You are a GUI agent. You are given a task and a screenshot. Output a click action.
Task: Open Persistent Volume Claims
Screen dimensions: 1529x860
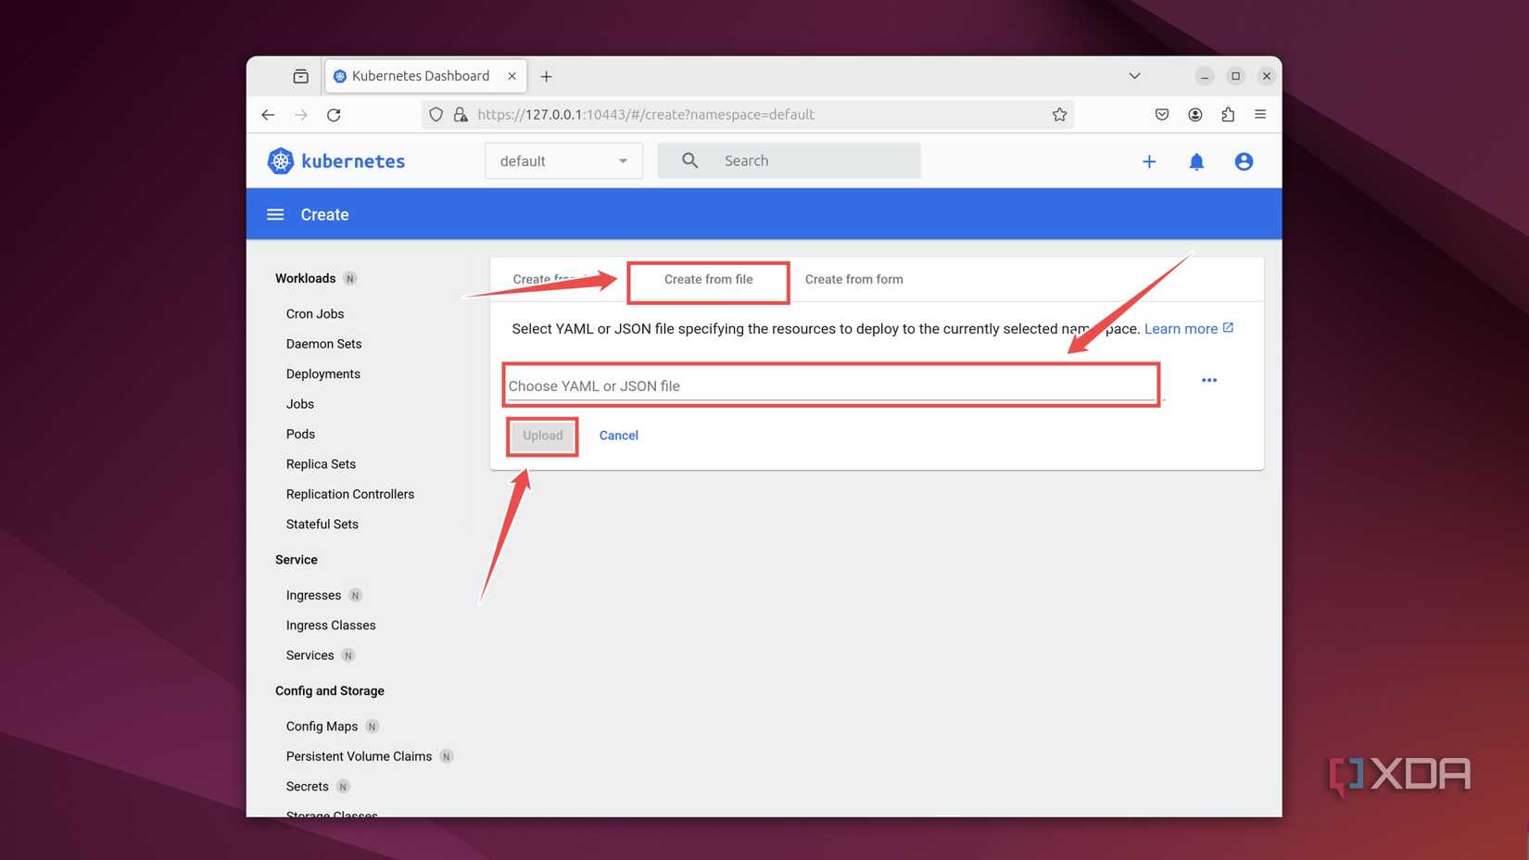coord(359,756)
